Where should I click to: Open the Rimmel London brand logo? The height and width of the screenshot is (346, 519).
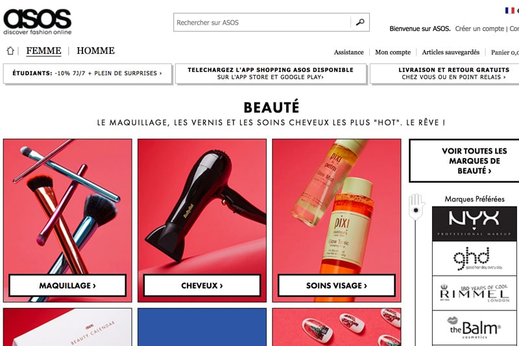point(474,293)
